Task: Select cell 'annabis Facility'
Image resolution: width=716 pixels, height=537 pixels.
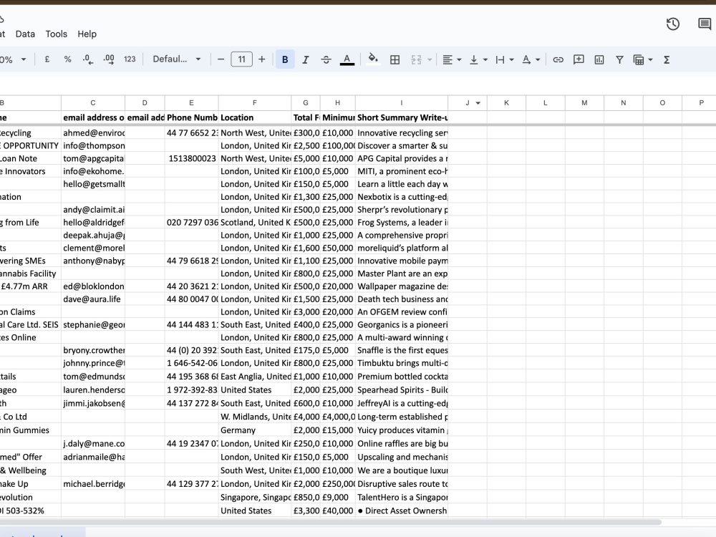Action: tap(30, 274)
